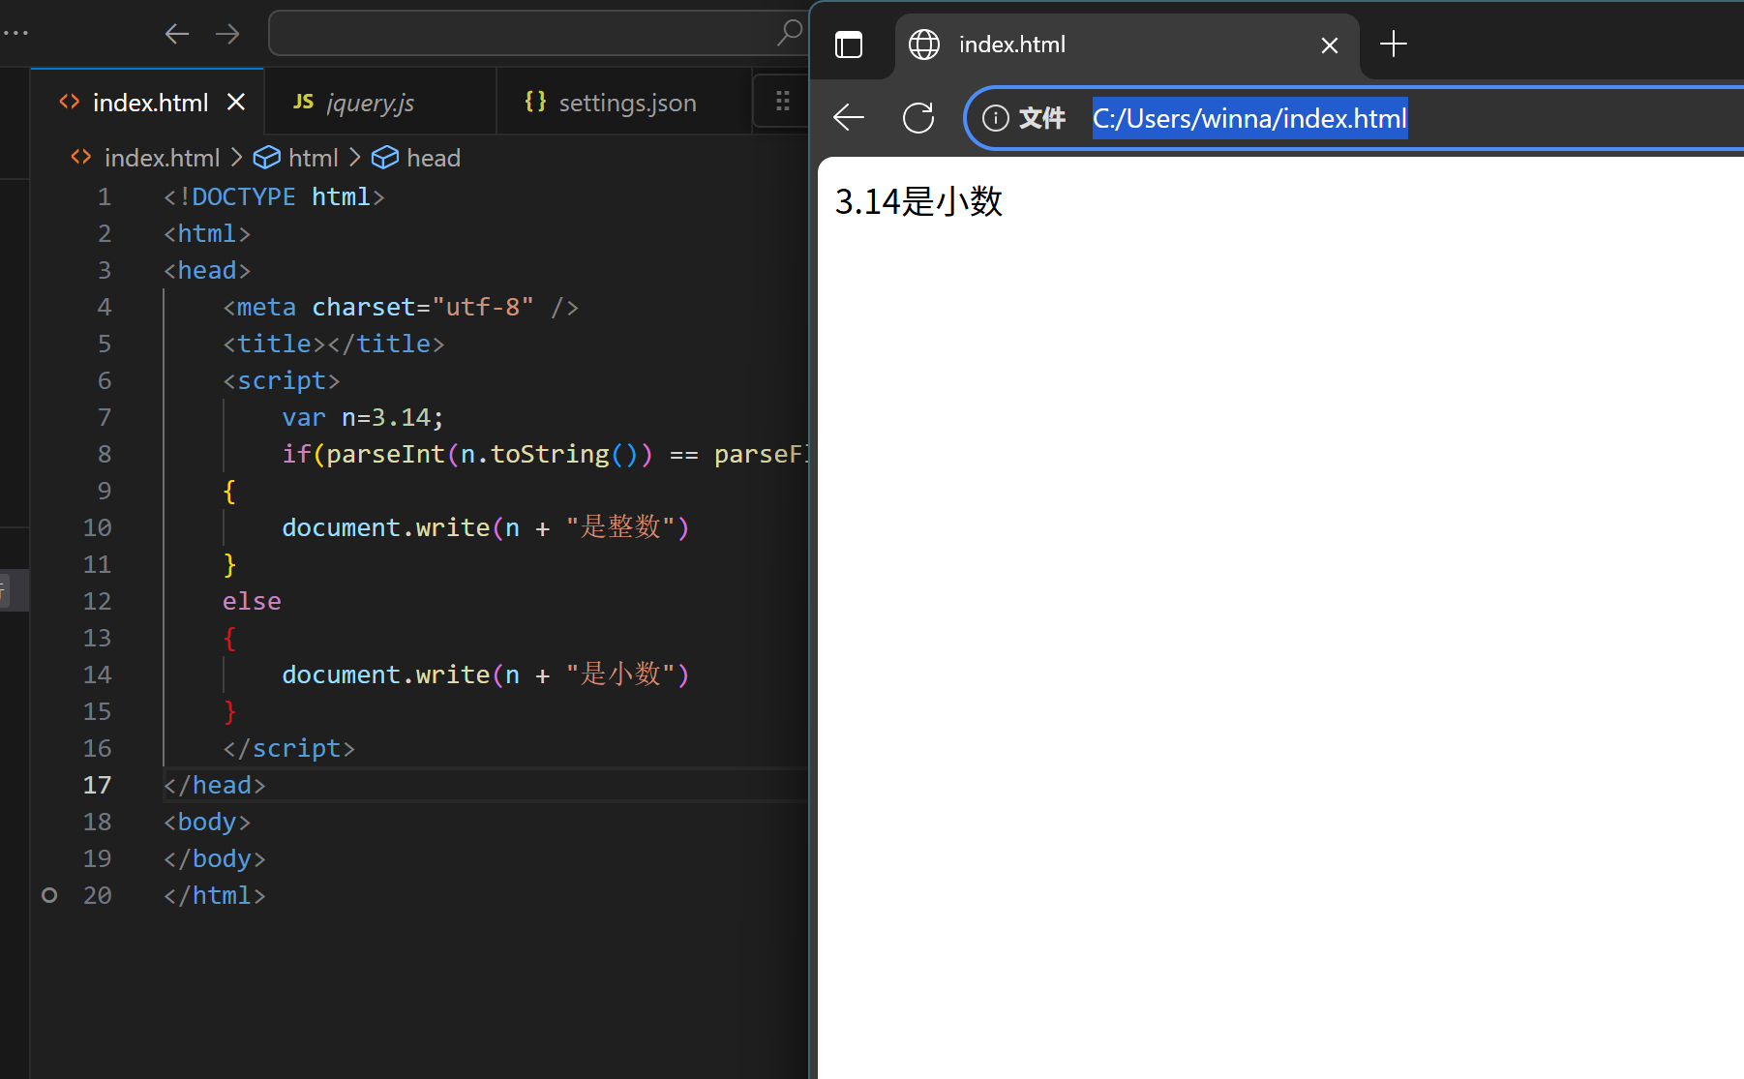Click line number 17 in the editor gutter
1744x1079 pixels.
pyautogui.click(x=97, y=785)
